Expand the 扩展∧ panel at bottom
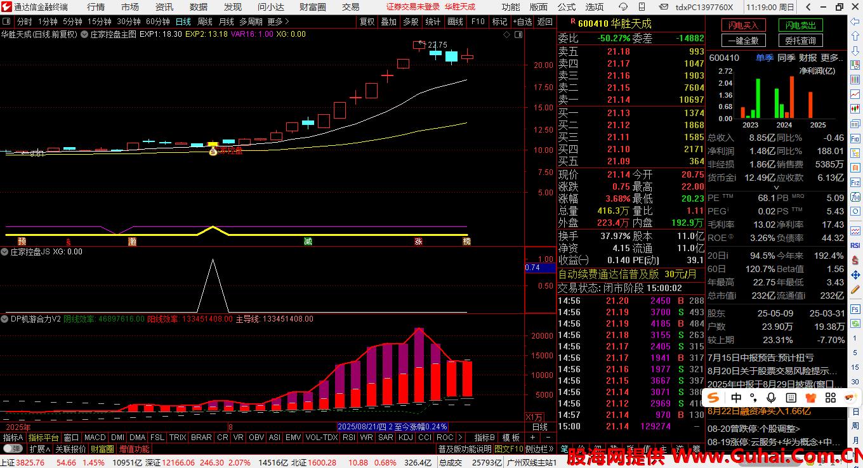Image resolution: width=863 pixels, height=468 pixels. [x=39, y=449]
